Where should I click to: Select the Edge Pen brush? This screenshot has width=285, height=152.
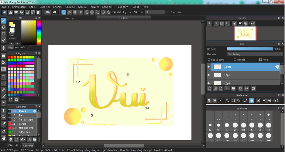[22, 132]
